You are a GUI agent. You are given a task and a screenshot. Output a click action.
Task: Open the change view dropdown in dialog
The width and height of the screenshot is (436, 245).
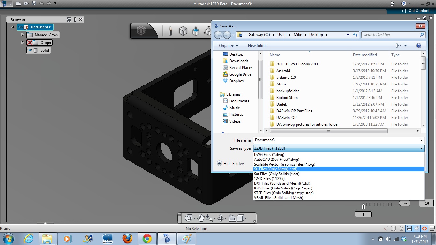pos(405,46)
